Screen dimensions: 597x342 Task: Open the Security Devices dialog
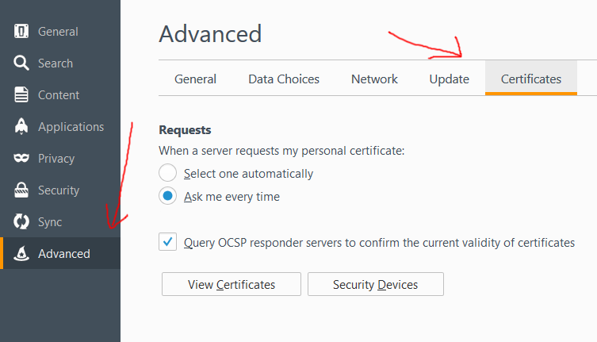tap(376, 284)
